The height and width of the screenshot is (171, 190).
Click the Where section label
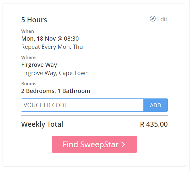tap(28, 58)
